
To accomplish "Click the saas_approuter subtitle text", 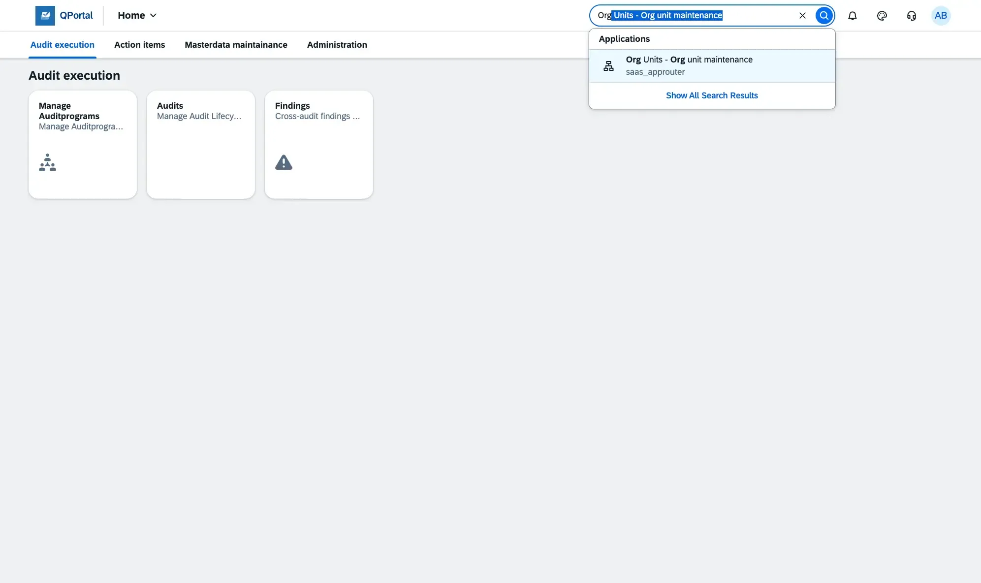I will 655,72.
